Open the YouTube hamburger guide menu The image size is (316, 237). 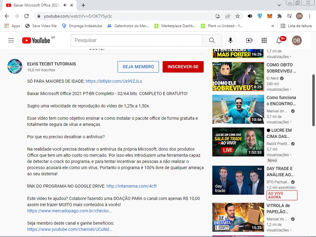[x=11, y=40]
